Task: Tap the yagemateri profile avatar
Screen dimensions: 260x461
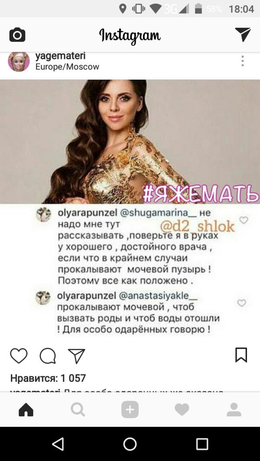Action: 19,61
